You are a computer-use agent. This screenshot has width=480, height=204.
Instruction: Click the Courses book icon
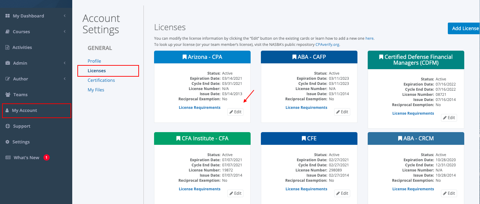8,31
